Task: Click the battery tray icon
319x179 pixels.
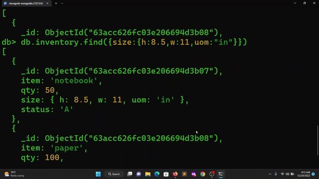Action: click(293, 174)
